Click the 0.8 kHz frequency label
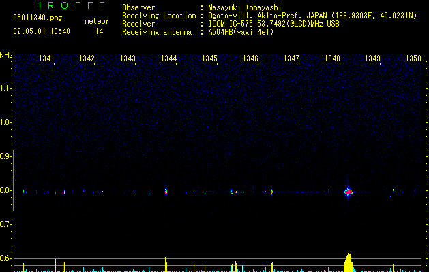The image size is (429, 272). [x=5, y=190]
